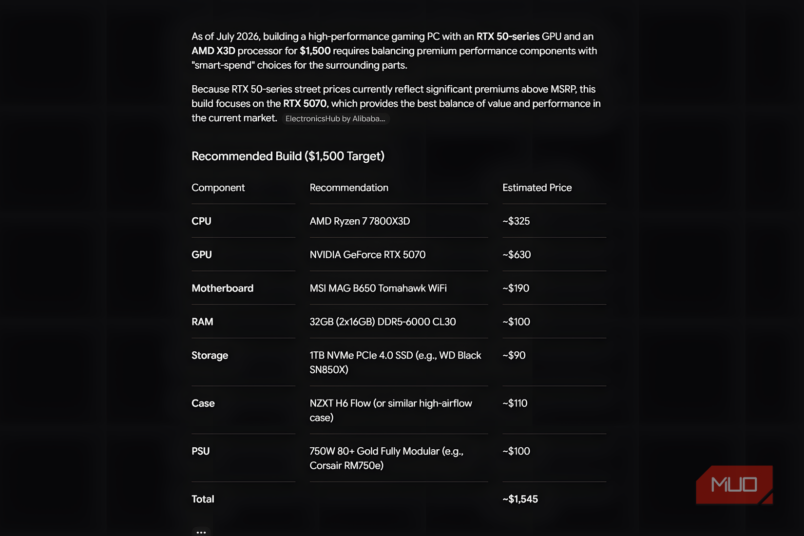The width and height of the screenshot is (804, 536).
Task: Select the Component column header
Action: point(218,188)
